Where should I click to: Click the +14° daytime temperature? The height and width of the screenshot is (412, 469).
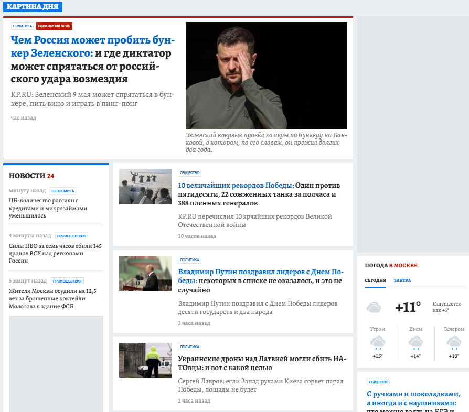(x=416, y=356)
